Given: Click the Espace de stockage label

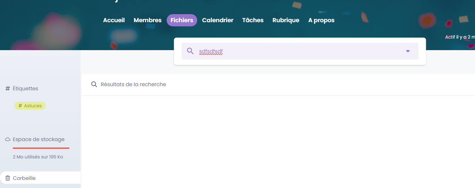Looking at the screenshot, I should [x=39, y=139].
